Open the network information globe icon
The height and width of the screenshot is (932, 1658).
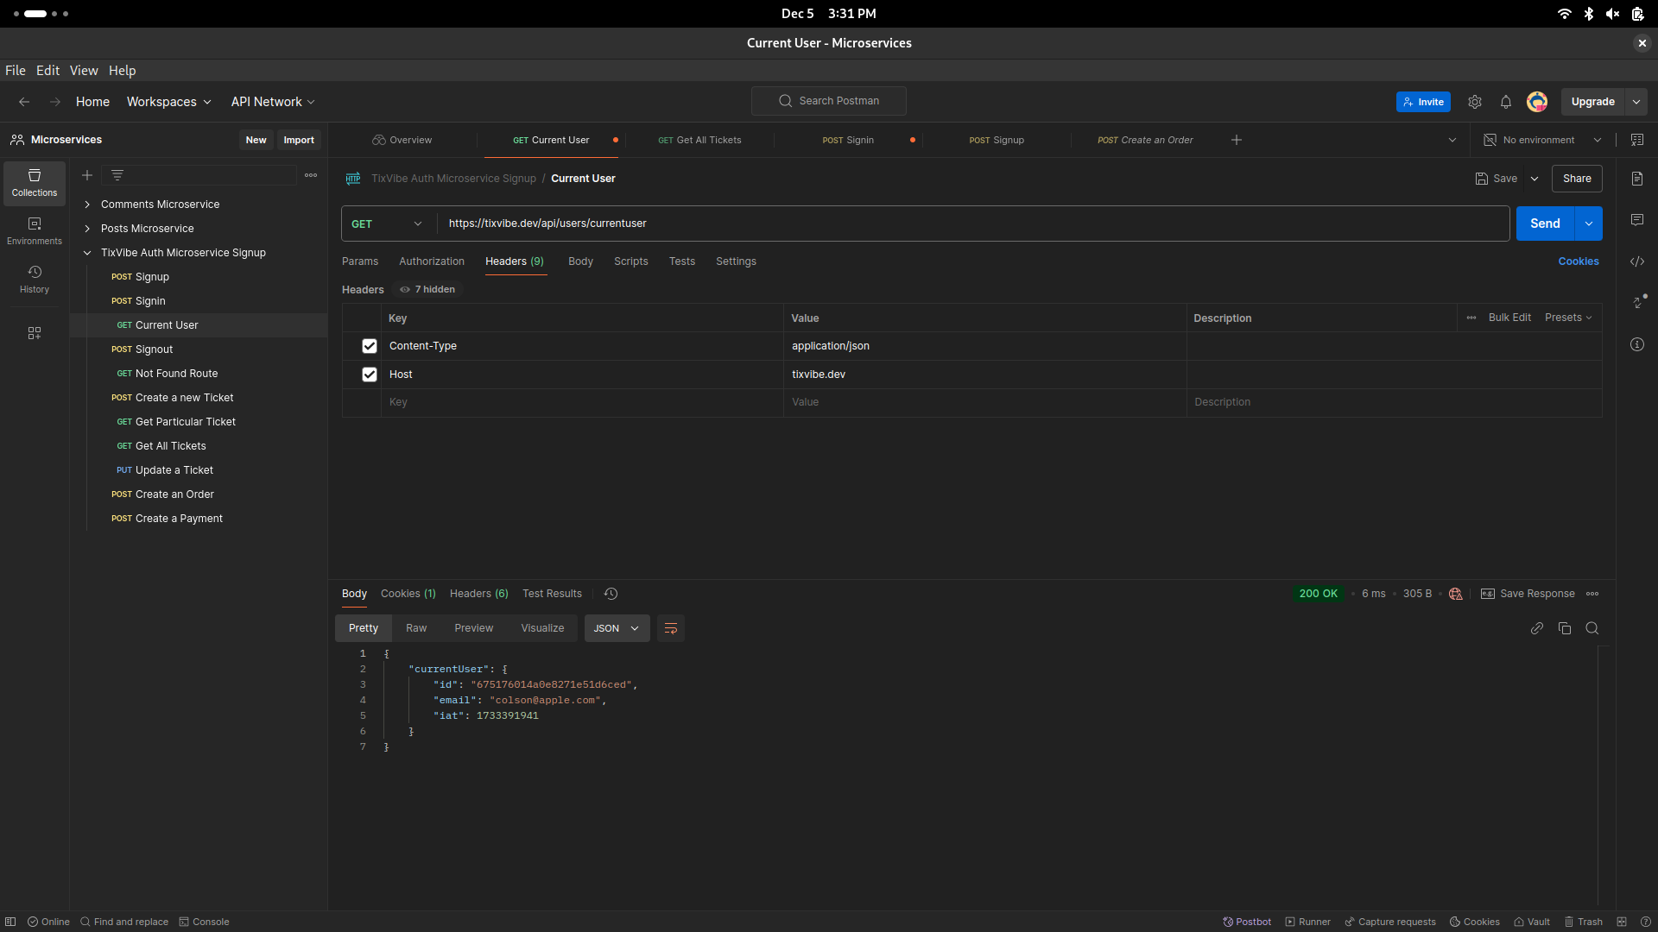[x=1456, y=594]
